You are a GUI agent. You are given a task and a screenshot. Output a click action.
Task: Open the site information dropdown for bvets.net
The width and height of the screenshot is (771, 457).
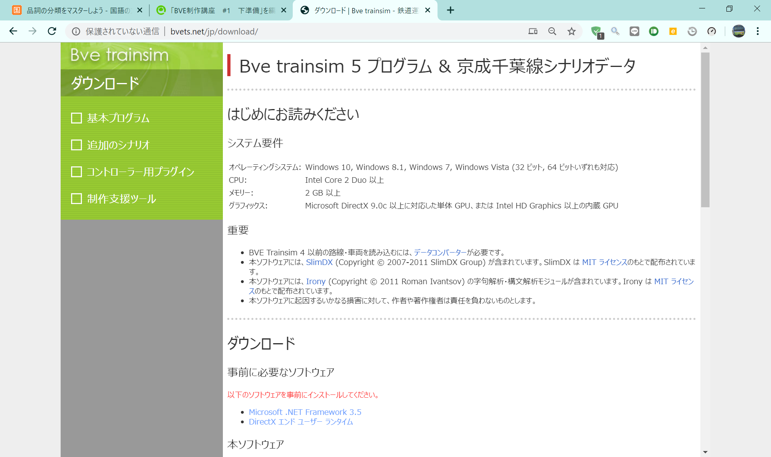click(76, 31)
